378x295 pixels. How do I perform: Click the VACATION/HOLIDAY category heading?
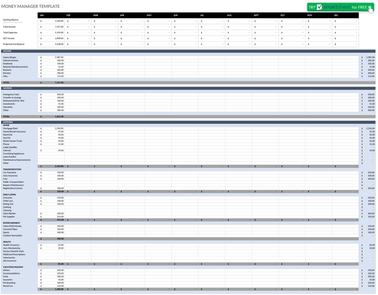tap(13, 267)
